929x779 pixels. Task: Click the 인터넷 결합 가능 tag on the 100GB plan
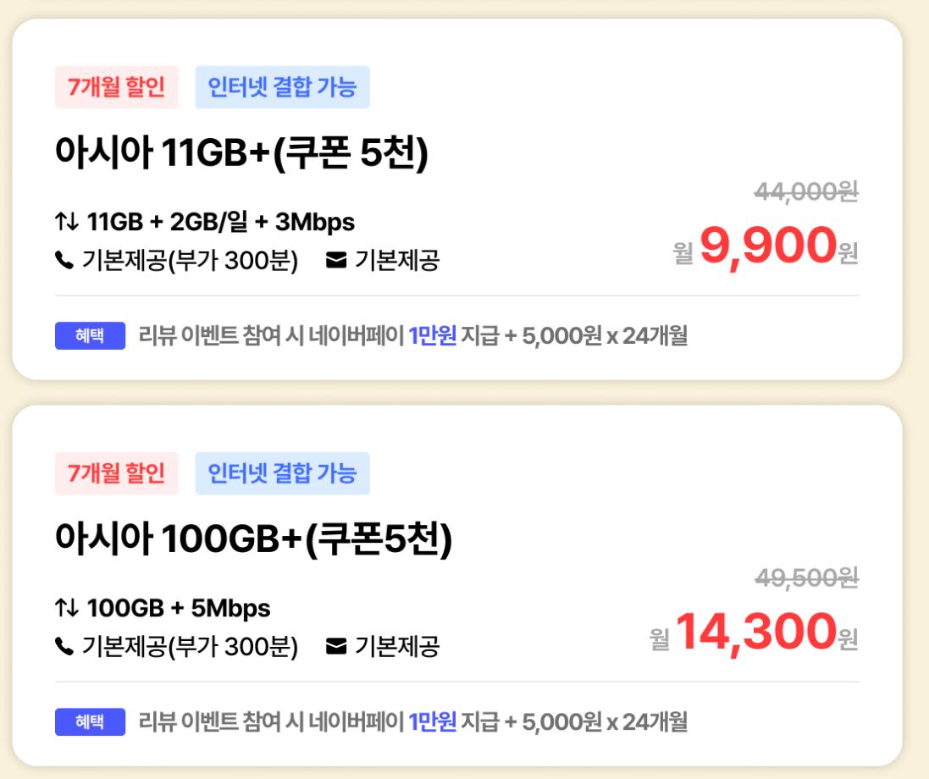(282, 473)
